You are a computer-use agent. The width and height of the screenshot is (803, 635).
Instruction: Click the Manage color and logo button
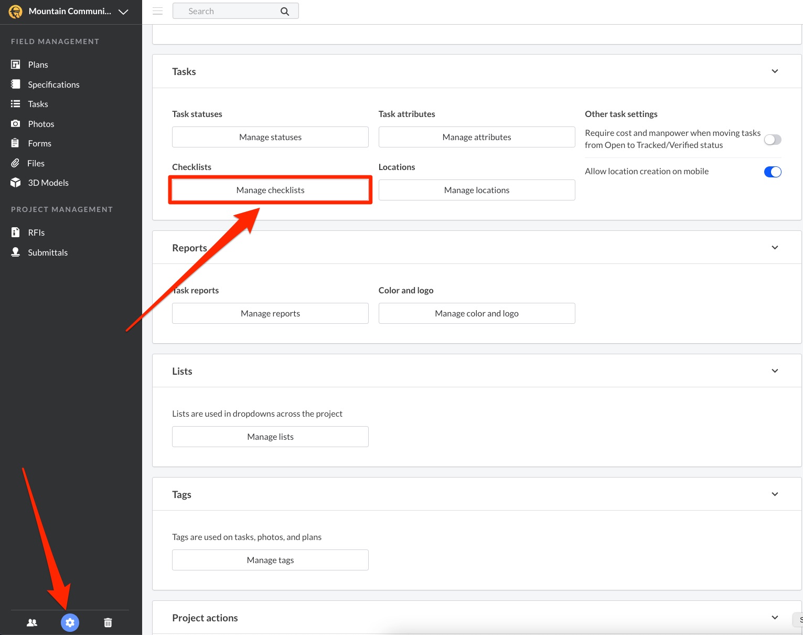(x=476, y=313)
